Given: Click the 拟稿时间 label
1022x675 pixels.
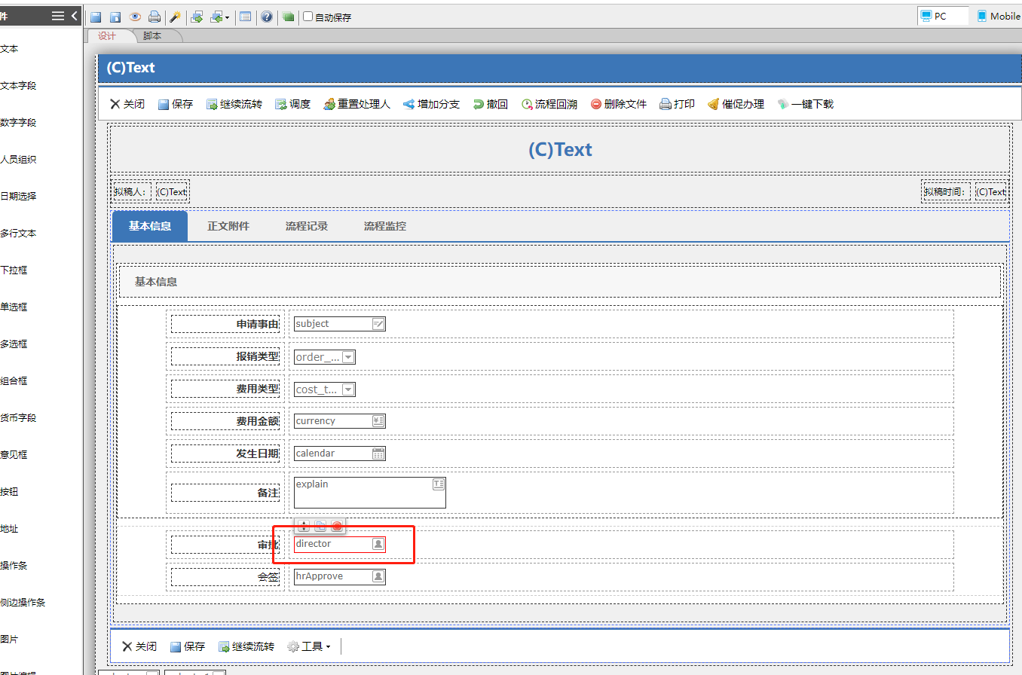Looking at the screenshot, I should (x=946, y=192).
